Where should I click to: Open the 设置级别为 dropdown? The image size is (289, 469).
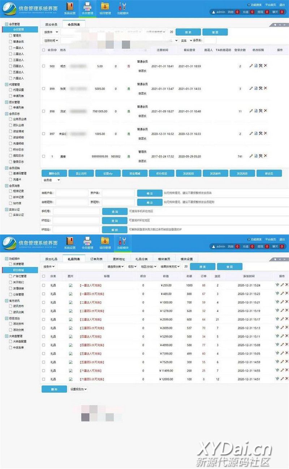pyautogui.click(x=78, y=389)
